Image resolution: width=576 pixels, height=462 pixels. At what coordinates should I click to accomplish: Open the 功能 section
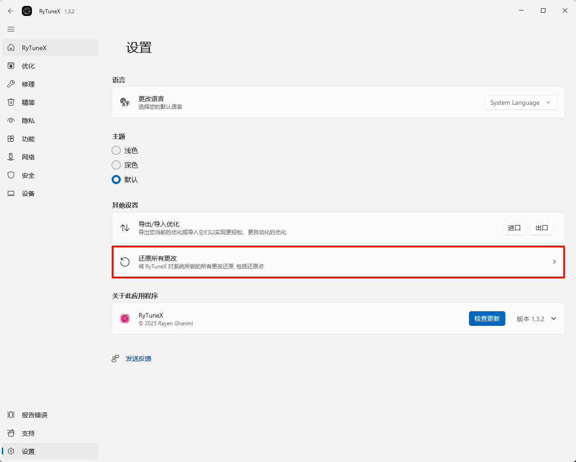click(50, 139)
